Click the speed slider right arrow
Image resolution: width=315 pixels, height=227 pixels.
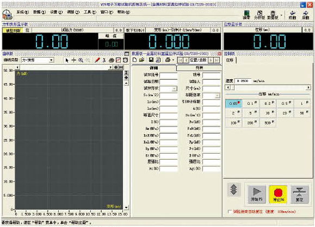click(x=308, y=87)
